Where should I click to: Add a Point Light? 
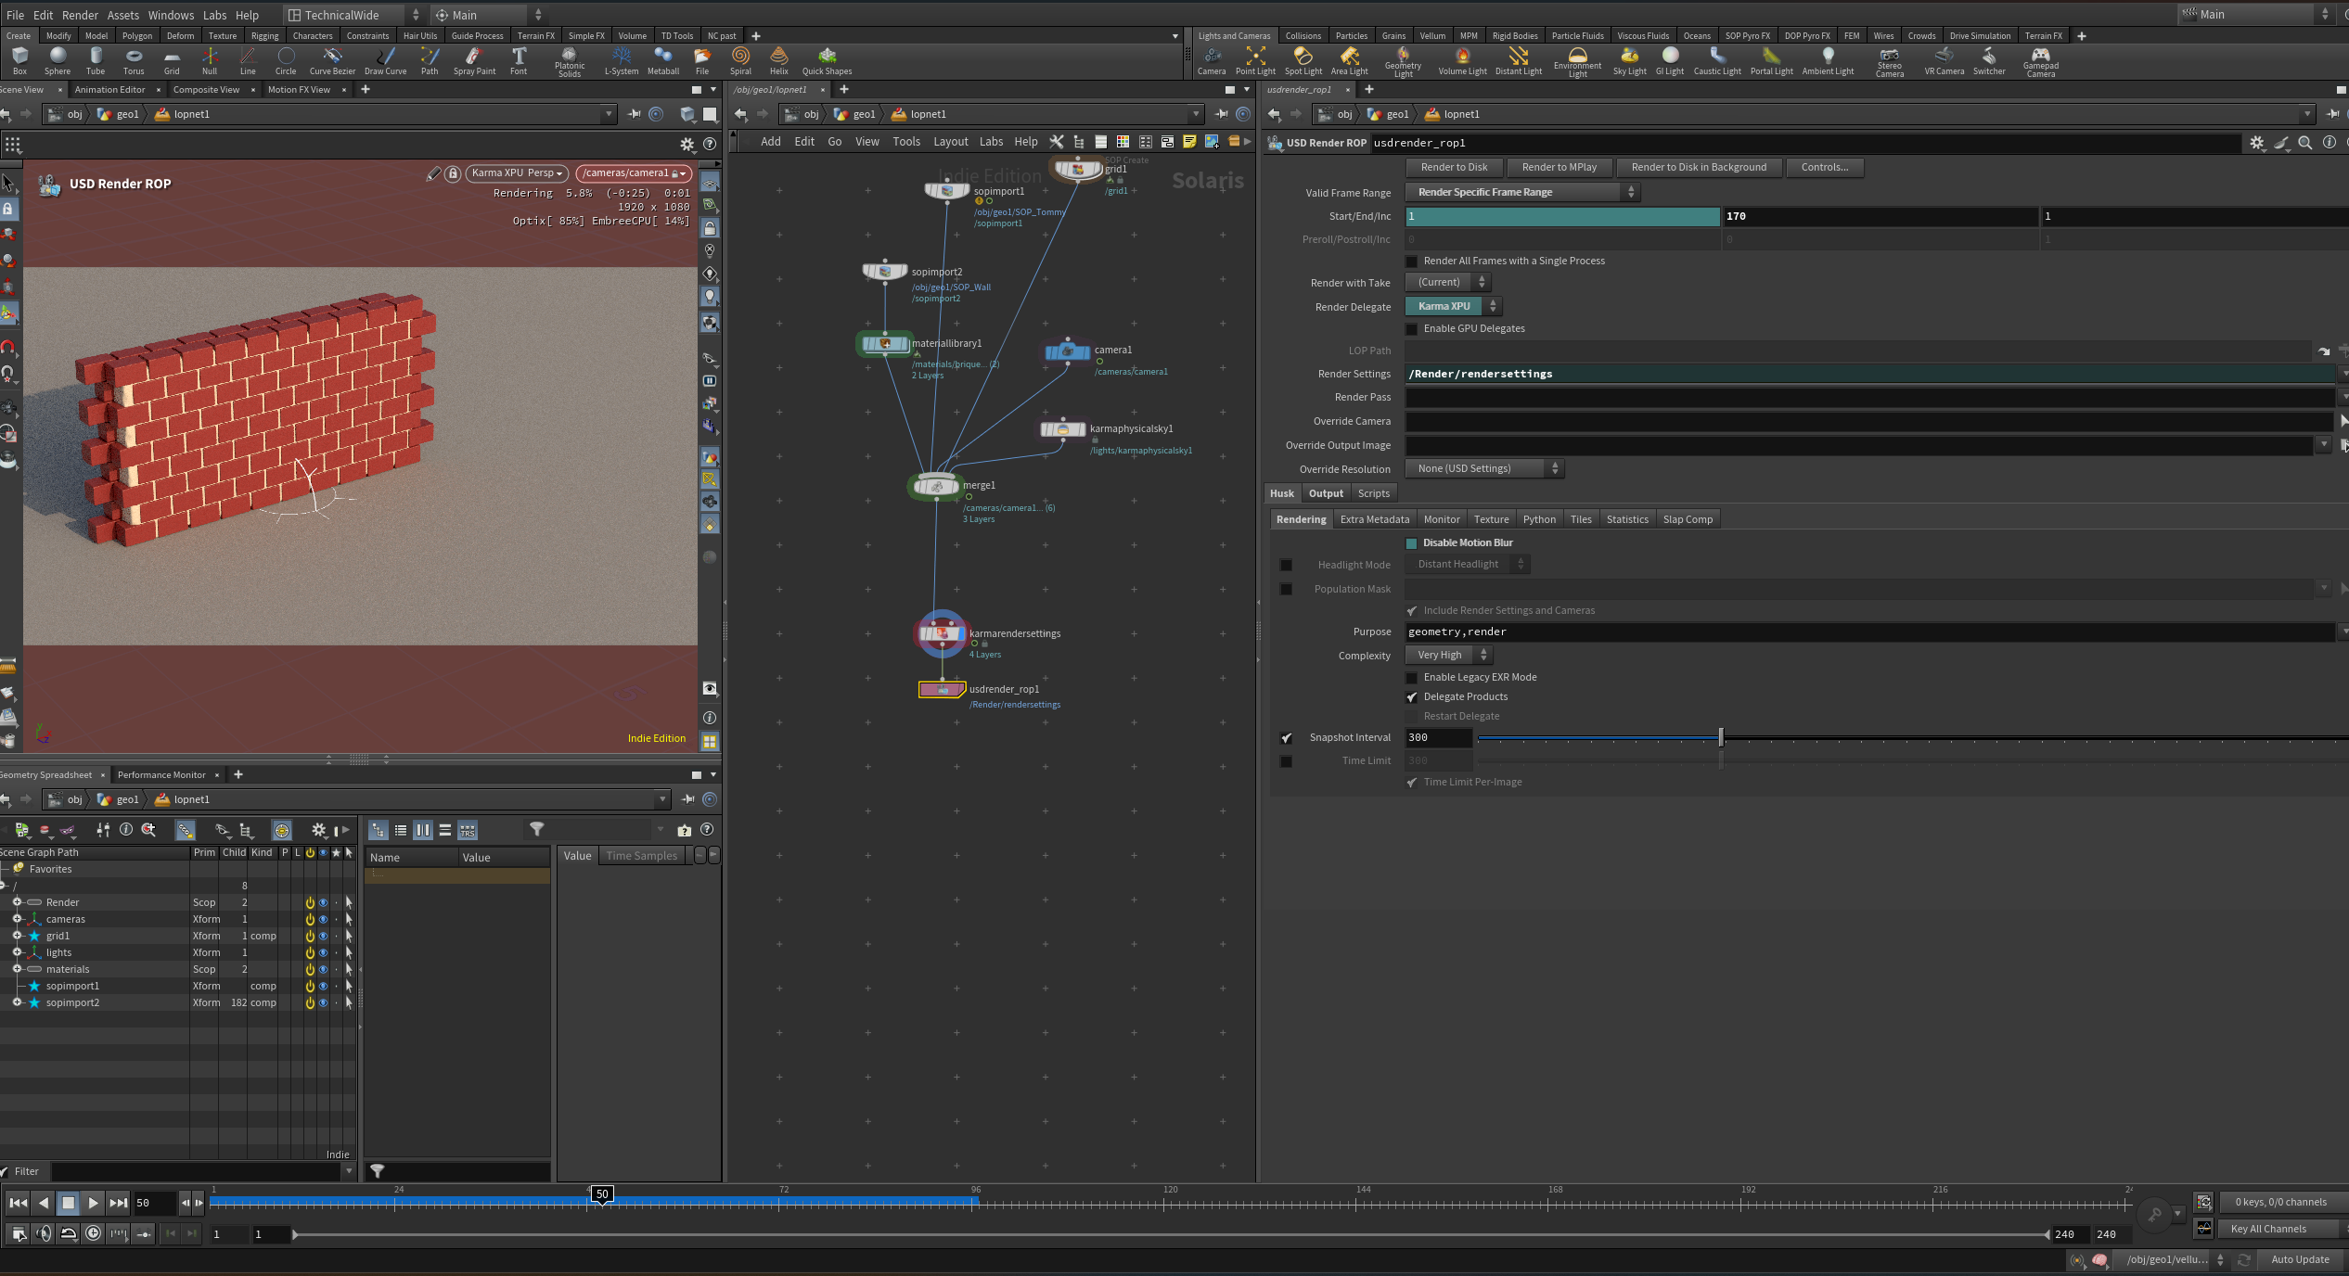pyautogui.click(x=1255, y=61)
